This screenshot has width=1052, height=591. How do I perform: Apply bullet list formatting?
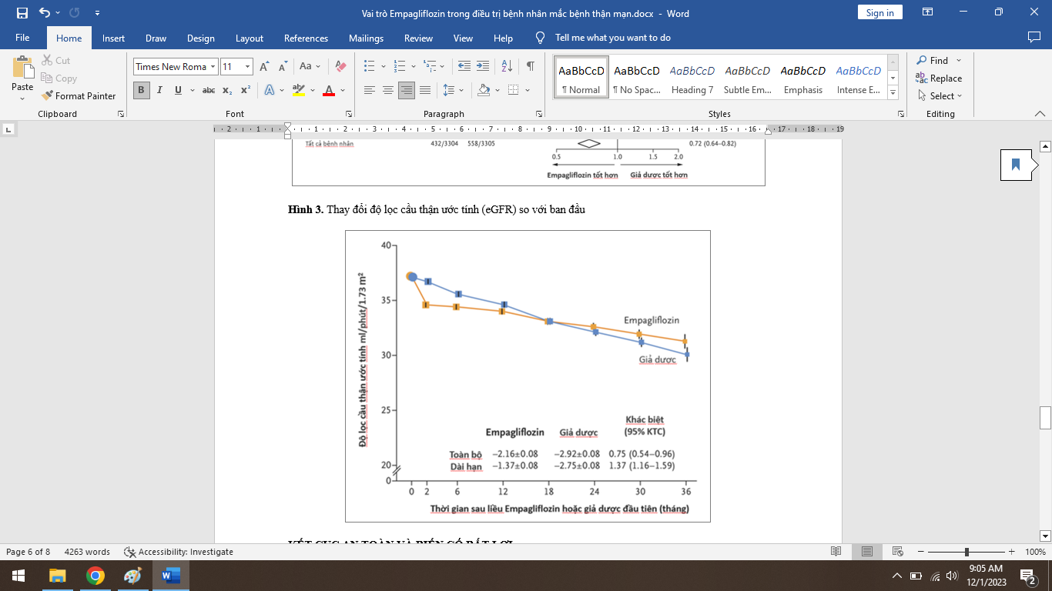(370, 67)
